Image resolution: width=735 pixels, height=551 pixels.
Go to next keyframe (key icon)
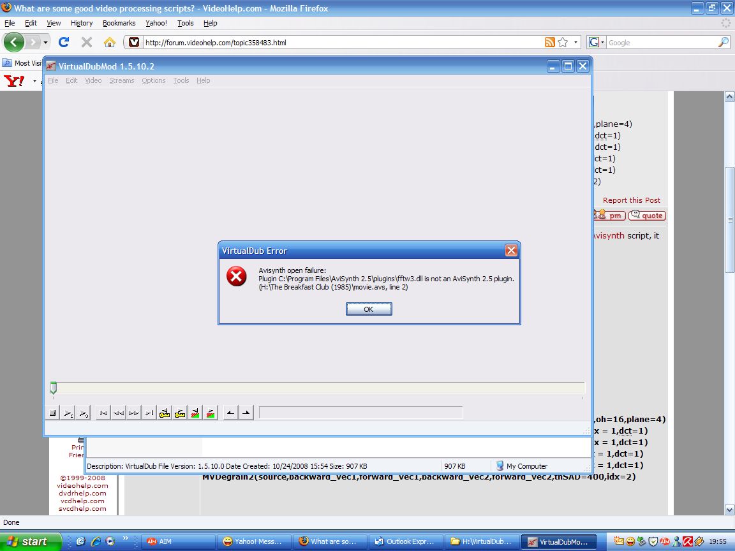pyautogui.click(x=179, y=413)
